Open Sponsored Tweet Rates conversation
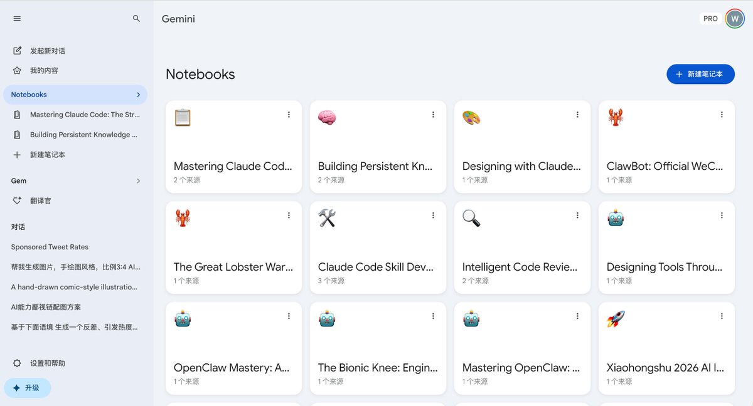The height and width of the screenshot is (406, 753). [50, 247]
